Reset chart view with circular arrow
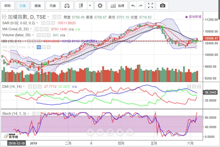The width and height of the screenshot is (220, 147). [110, 132]
